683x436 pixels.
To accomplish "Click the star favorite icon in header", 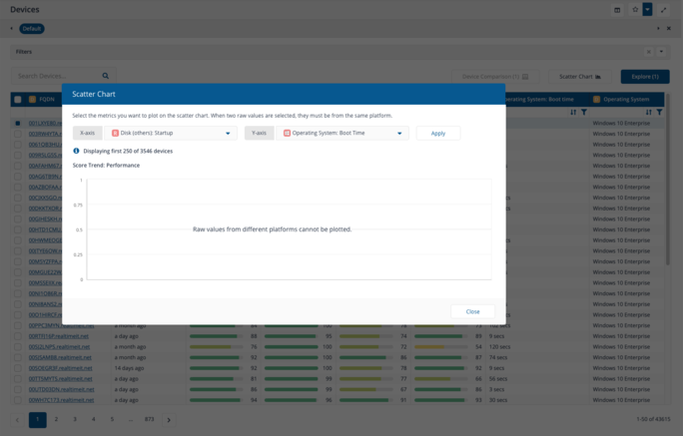I will pyautogui.click(x=635, y=10).
